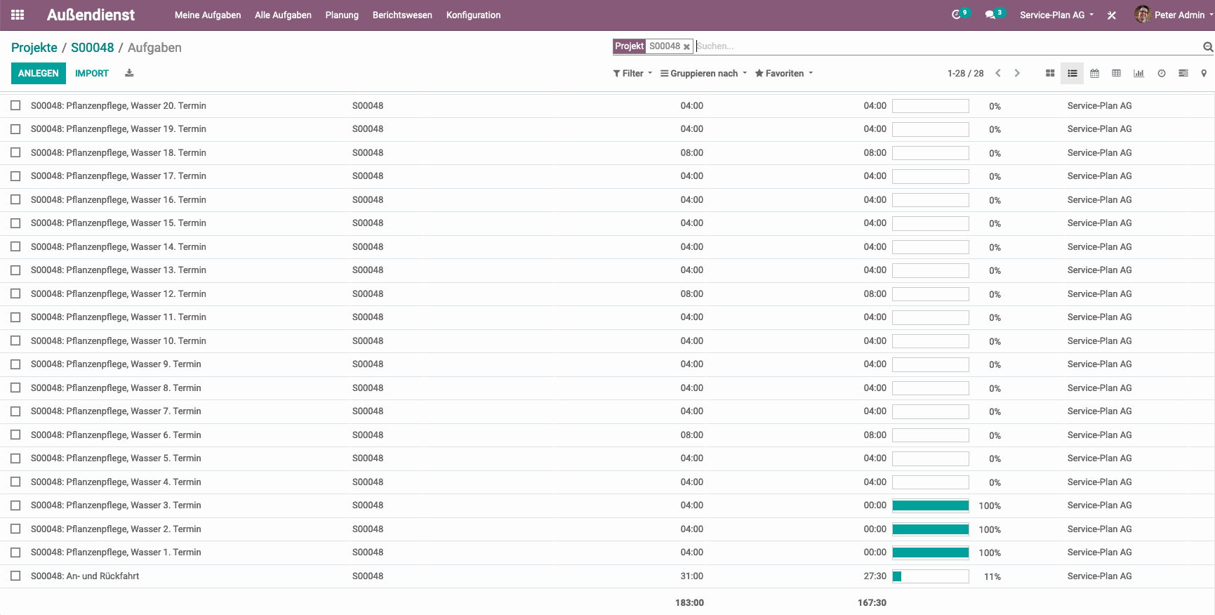Open task Pflanzenpflege, Wasser 10. Termin
The height and width of the screenshot is (615, 1215).
(119, 340)
